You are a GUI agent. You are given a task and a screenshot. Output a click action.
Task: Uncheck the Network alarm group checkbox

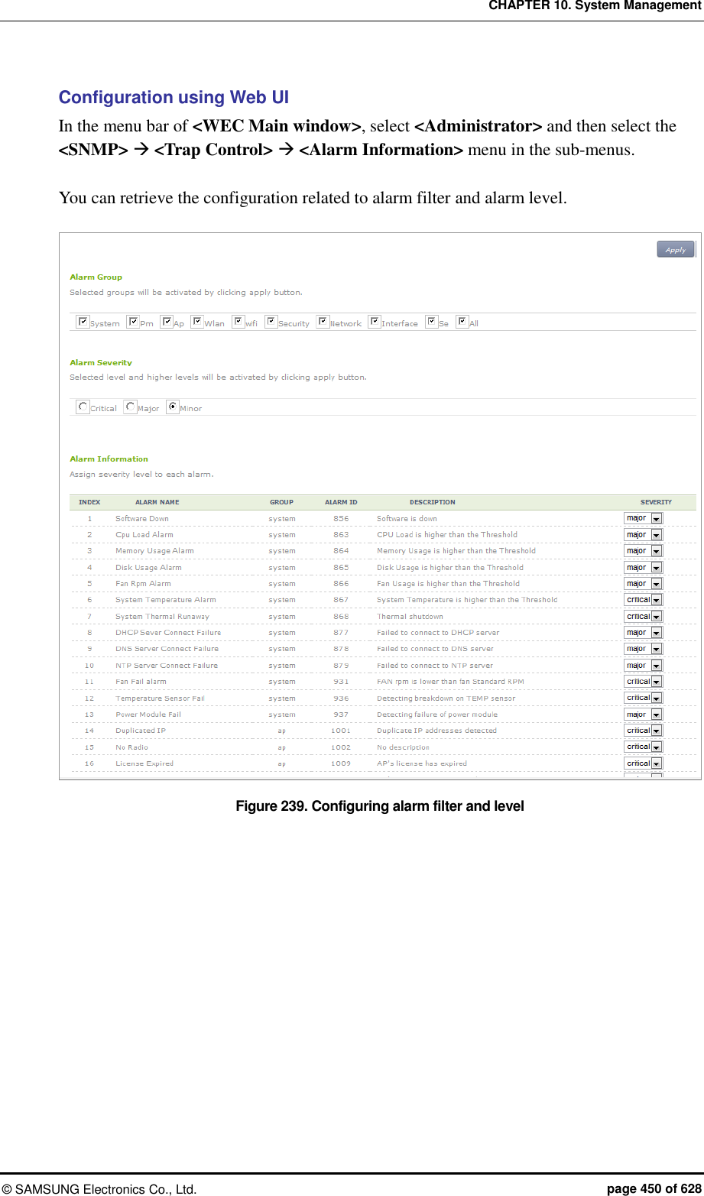(x=323, y=321)
